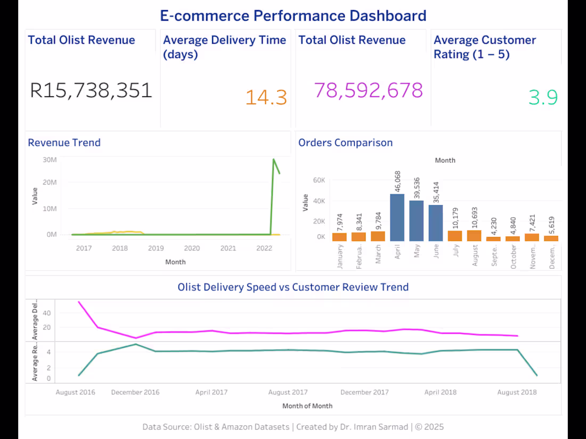Click the Revenue Trend chart title

pyautogui.click(x=64, y=143)
